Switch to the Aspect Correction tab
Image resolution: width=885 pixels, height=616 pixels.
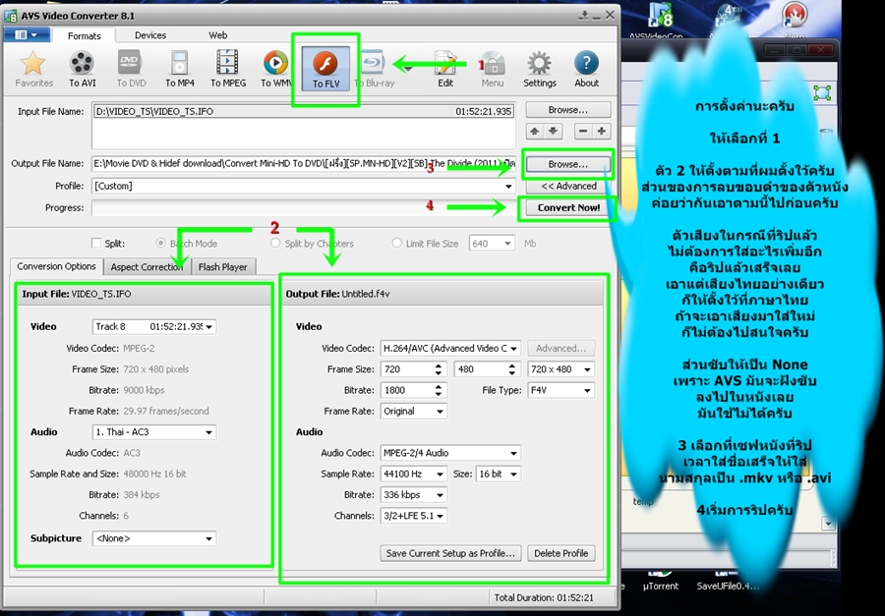(x=147, y=267)
